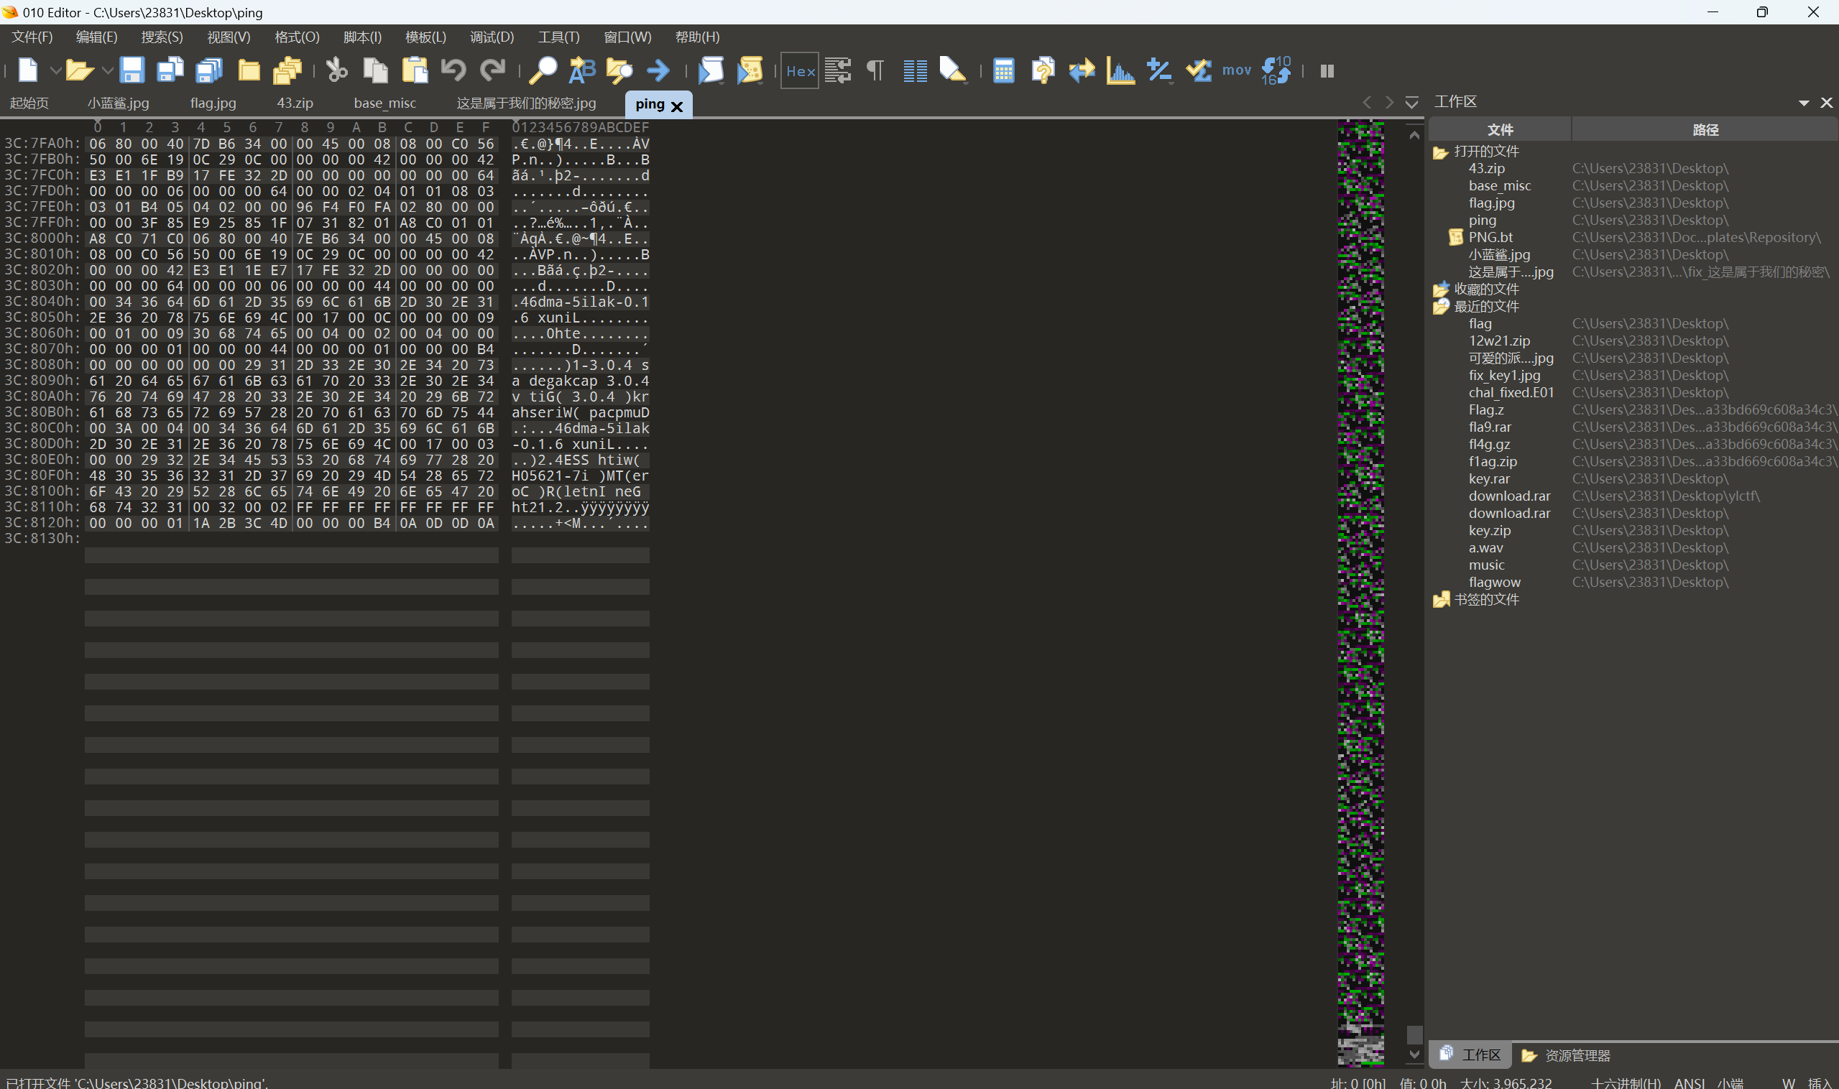Click the Goto blue arrow icon
This screenshot has width=1839, height=1089.
pos(658,70)
